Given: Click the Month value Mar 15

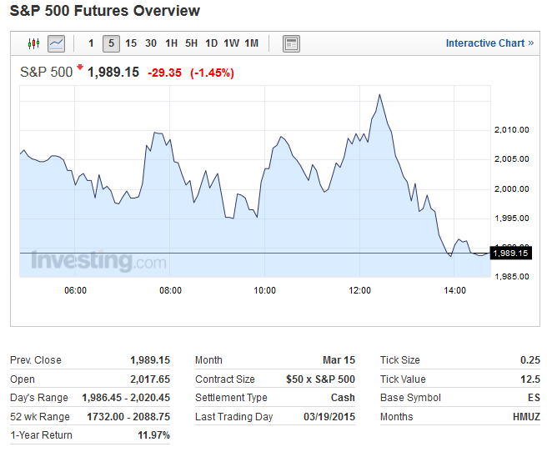Looking at the screenshot, I should 339,360.
